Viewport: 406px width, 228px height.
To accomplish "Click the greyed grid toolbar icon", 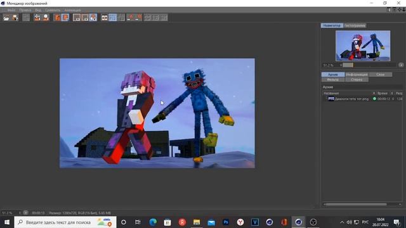I will pos(121,18).
